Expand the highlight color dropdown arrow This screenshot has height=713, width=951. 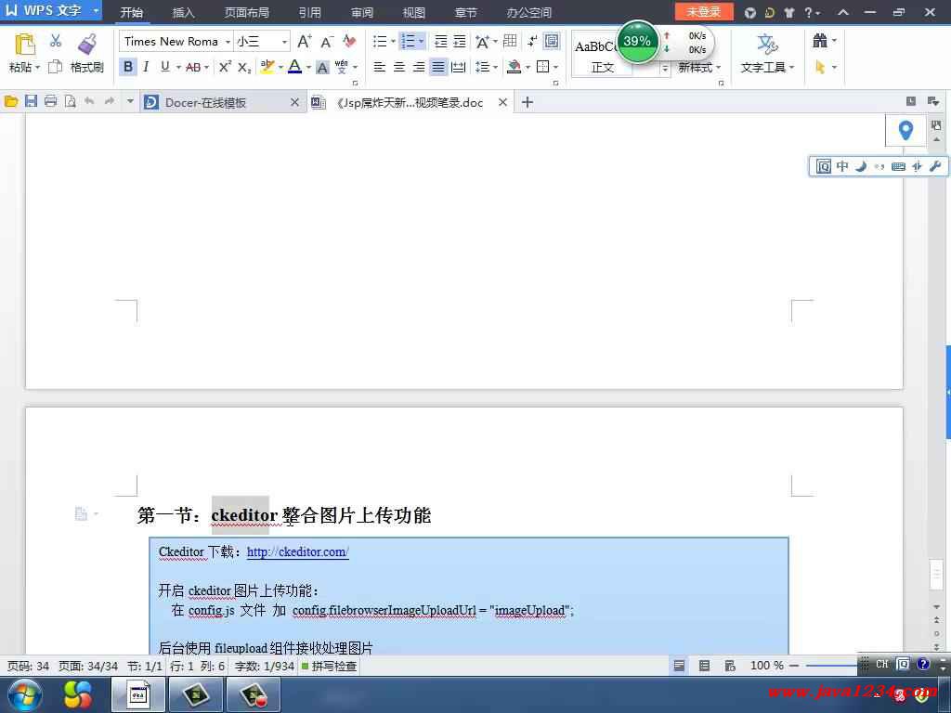pyautogui.click(x=280, y=67)
